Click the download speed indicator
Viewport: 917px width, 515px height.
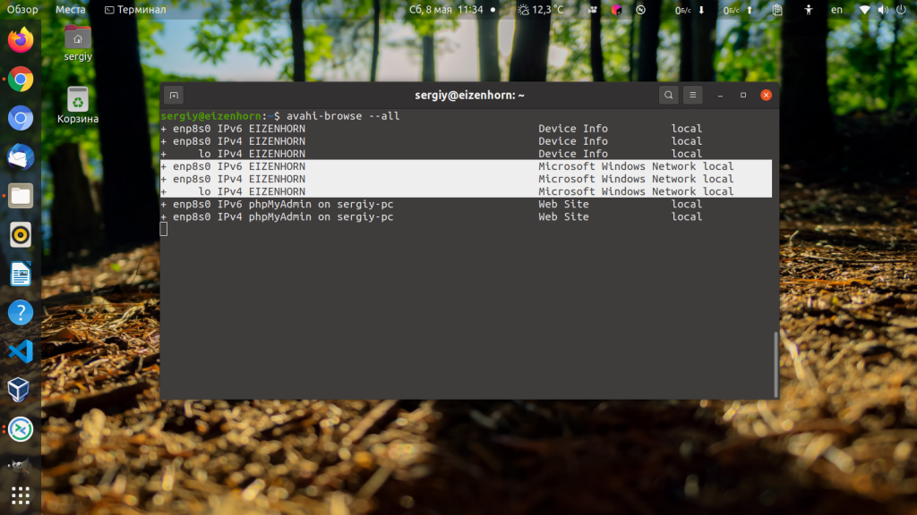tap(690, 9)
